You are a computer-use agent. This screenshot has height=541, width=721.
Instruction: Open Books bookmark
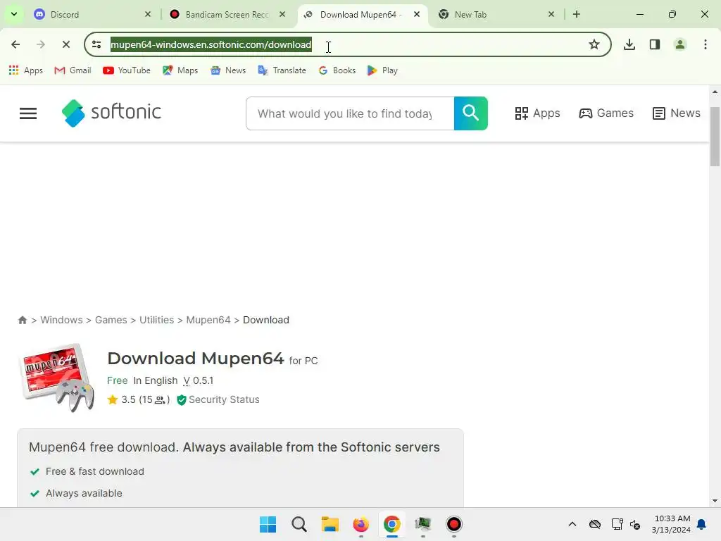pos(337,70)
